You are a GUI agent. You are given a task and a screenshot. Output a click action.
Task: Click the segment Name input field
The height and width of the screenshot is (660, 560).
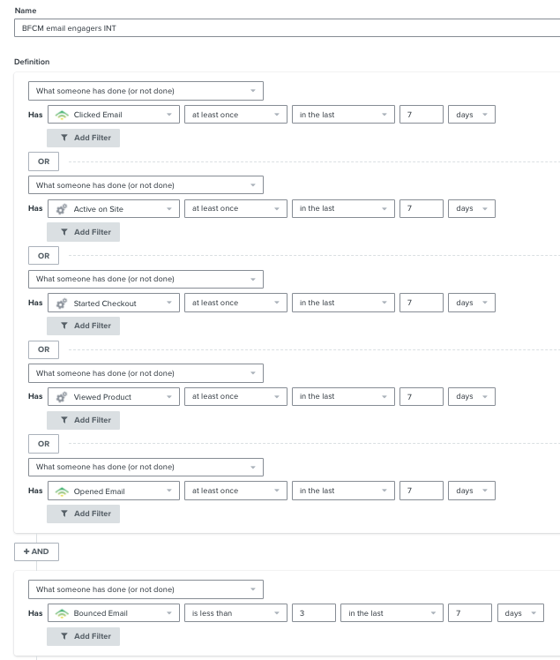pos(287,27)
